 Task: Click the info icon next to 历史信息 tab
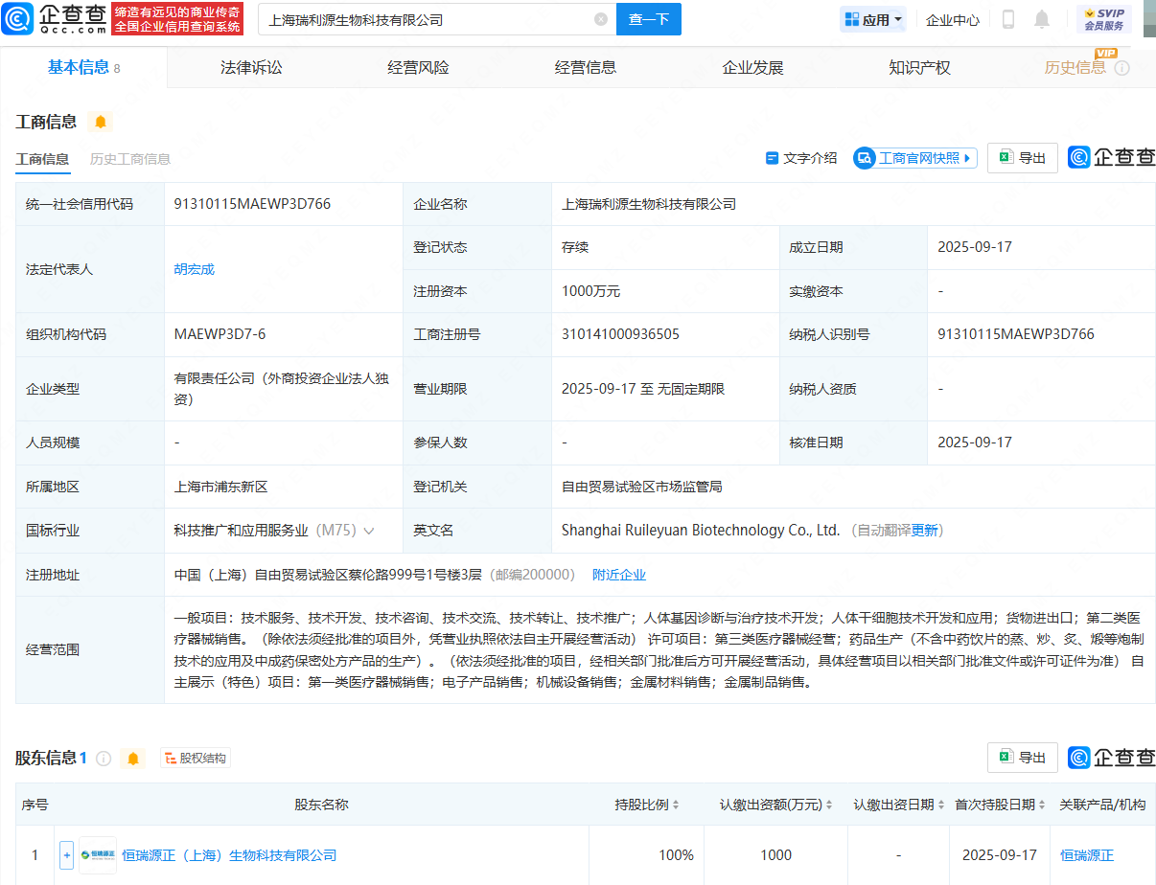coord(1122,68)
